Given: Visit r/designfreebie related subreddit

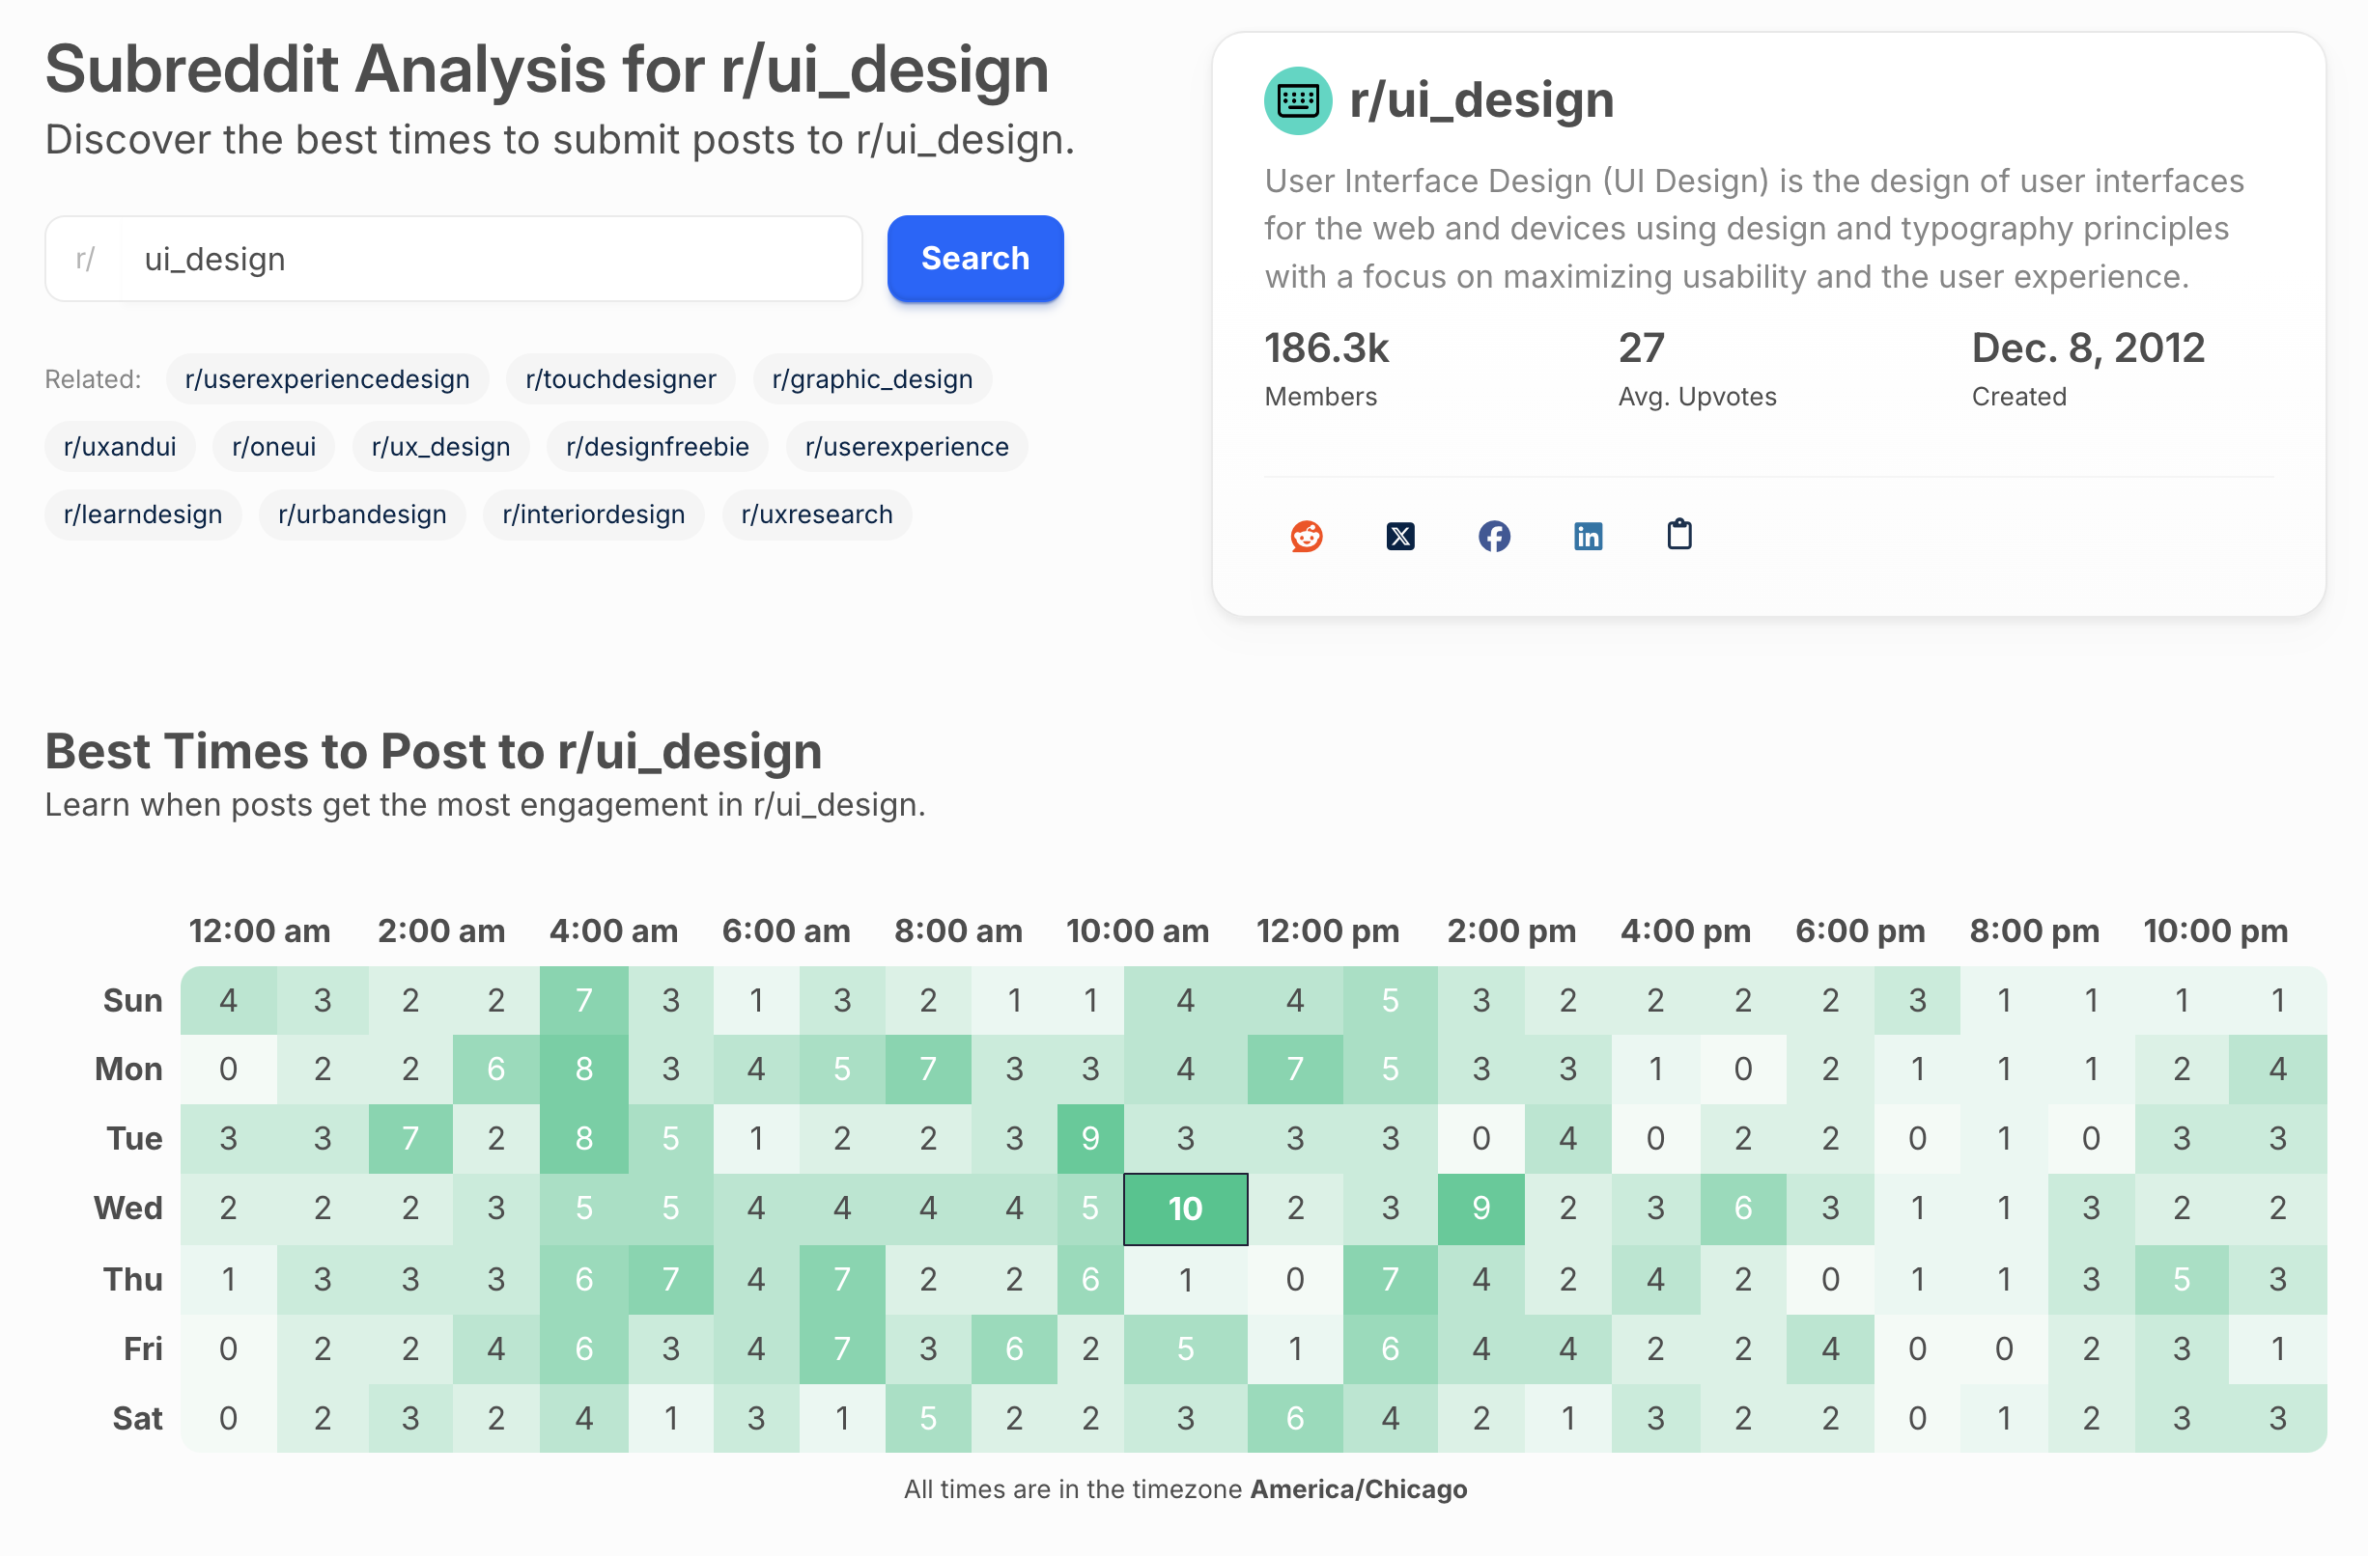Looking at the screenshot, I should coord(657,446).
